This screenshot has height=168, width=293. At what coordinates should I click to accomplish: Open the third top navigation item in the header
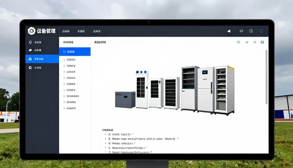point(97,31)
